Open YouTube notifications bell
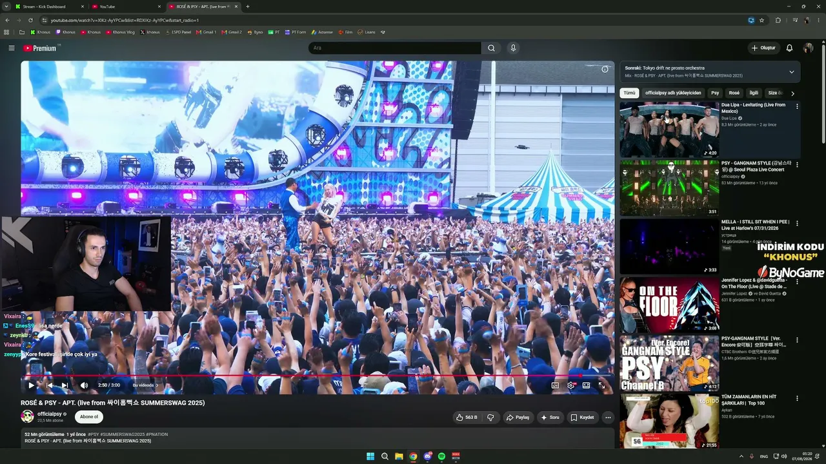Screen dimensions: 826x464 (789, 48)
